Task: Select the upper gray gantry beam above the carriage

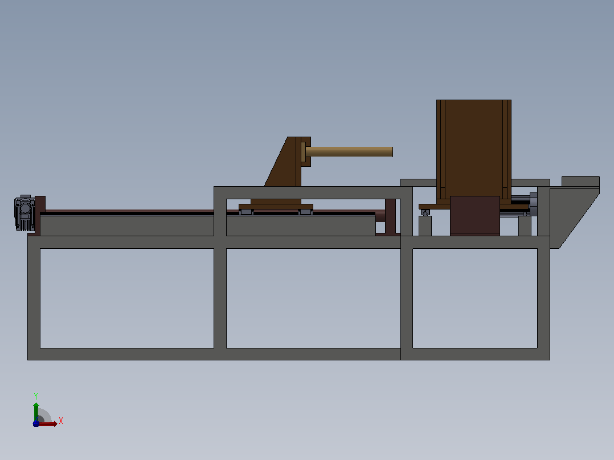Action: pos(313,192)
